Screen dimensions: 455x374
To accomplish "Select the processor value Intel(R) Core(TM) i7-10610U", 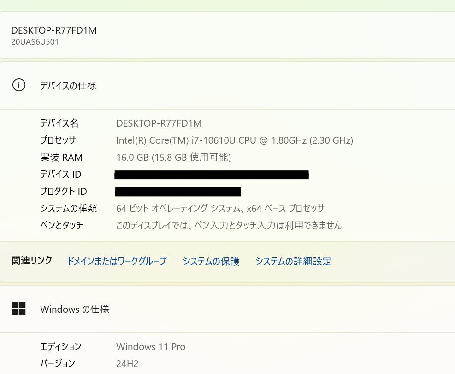I will click(235, 140).
